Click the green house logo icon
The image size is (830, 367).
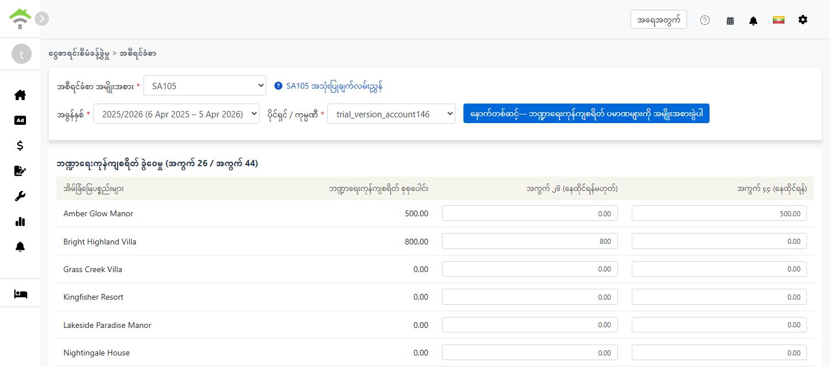click(x=20, y=19)
